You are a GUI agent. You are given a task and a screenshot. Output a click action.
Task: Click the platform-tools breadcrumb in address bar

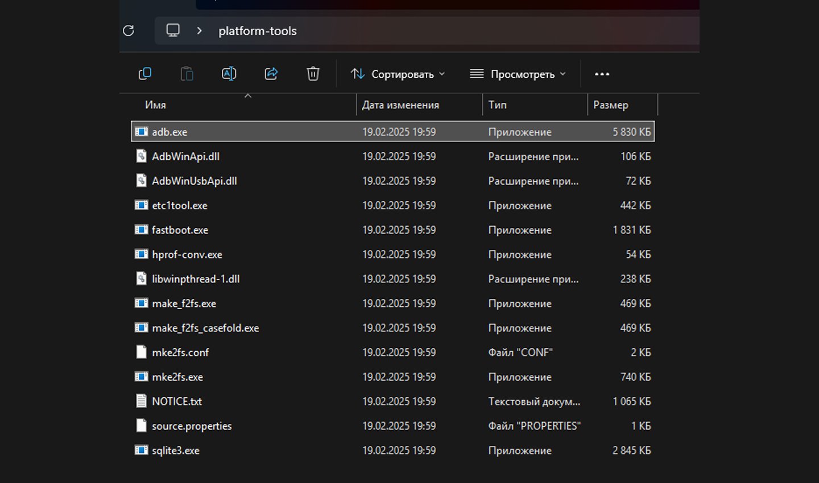(x=258, y=31)
